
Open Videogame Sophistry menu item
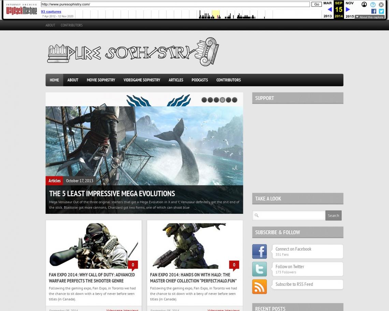pyautogui.click(x=142, y=80)
